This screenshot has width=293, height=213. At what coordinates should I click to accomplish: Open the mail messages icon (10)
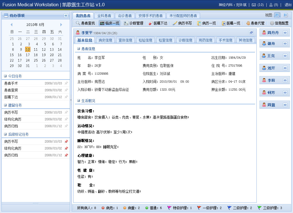click(x=254, y=5)
